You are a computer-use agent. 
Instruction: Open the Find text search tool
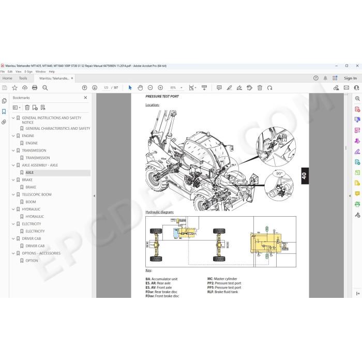click(x=45, y=88)
